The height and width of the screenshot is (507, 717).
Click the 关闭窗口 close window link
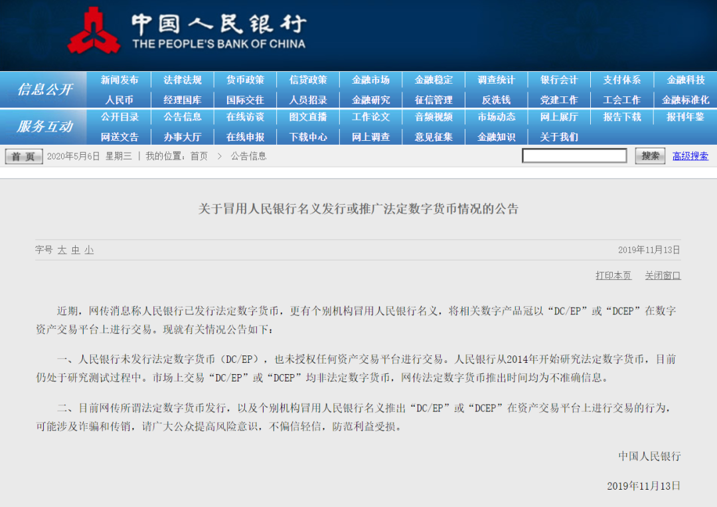[663, 276]
